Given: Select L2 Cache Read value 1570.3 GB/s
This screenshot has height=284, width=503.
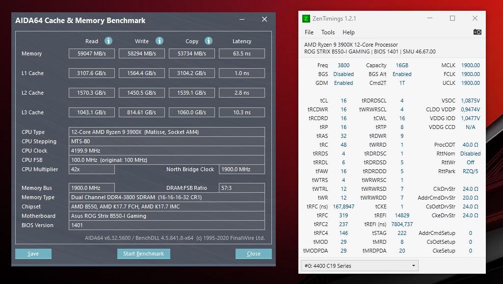Looking at the screenshot, I should [x=92, y=93].
